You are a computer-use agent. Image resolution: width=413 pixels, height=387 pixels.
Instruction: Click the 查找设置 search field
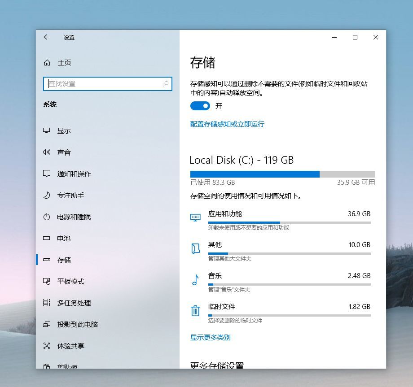(107, 84)
